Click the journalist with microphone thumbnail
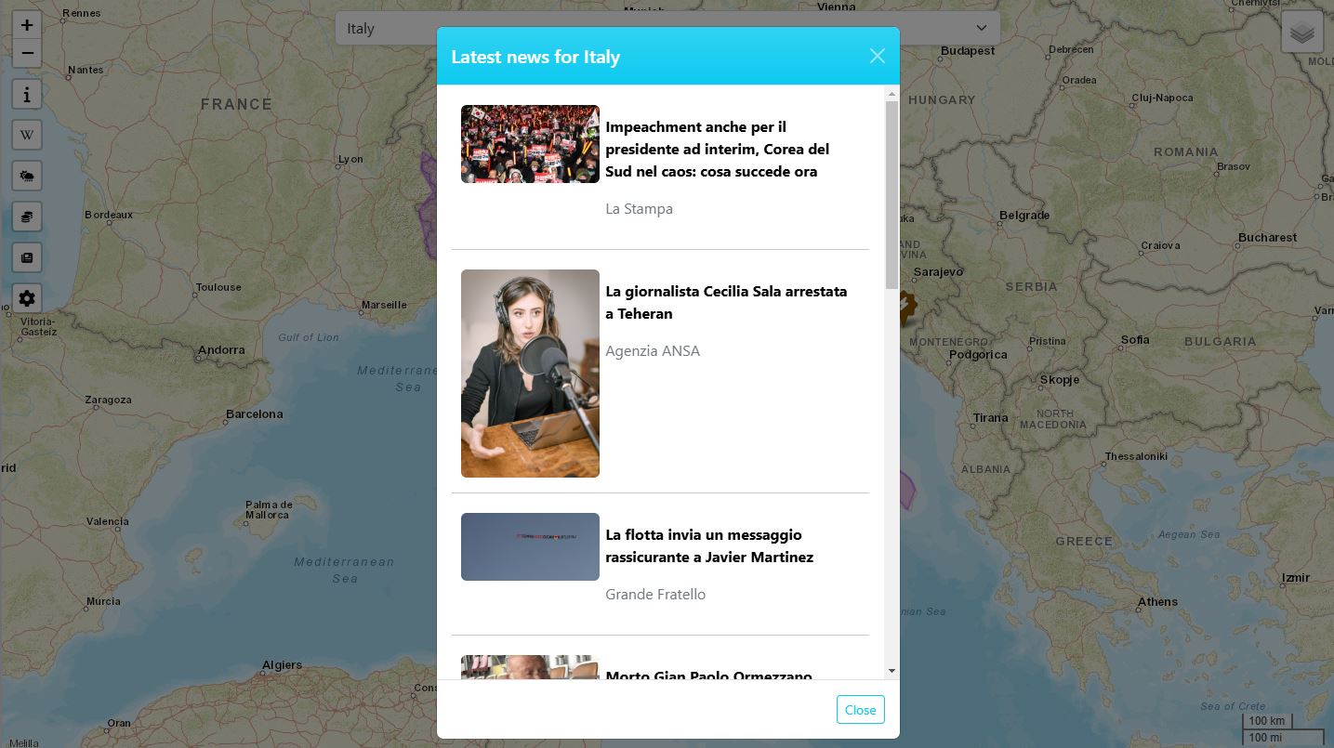Screen dimensions: 1334x748 (530, 374)
